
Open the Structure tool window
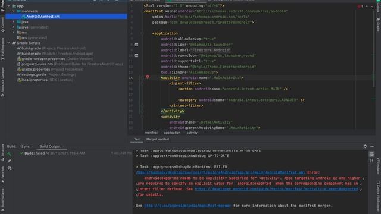2,152
